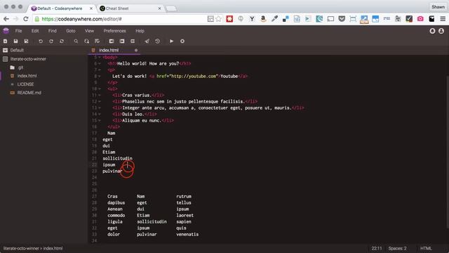Click the list layout toolbar icon
Image resolution: width=449 pixels, height=253 pixels.
point(133,41)
